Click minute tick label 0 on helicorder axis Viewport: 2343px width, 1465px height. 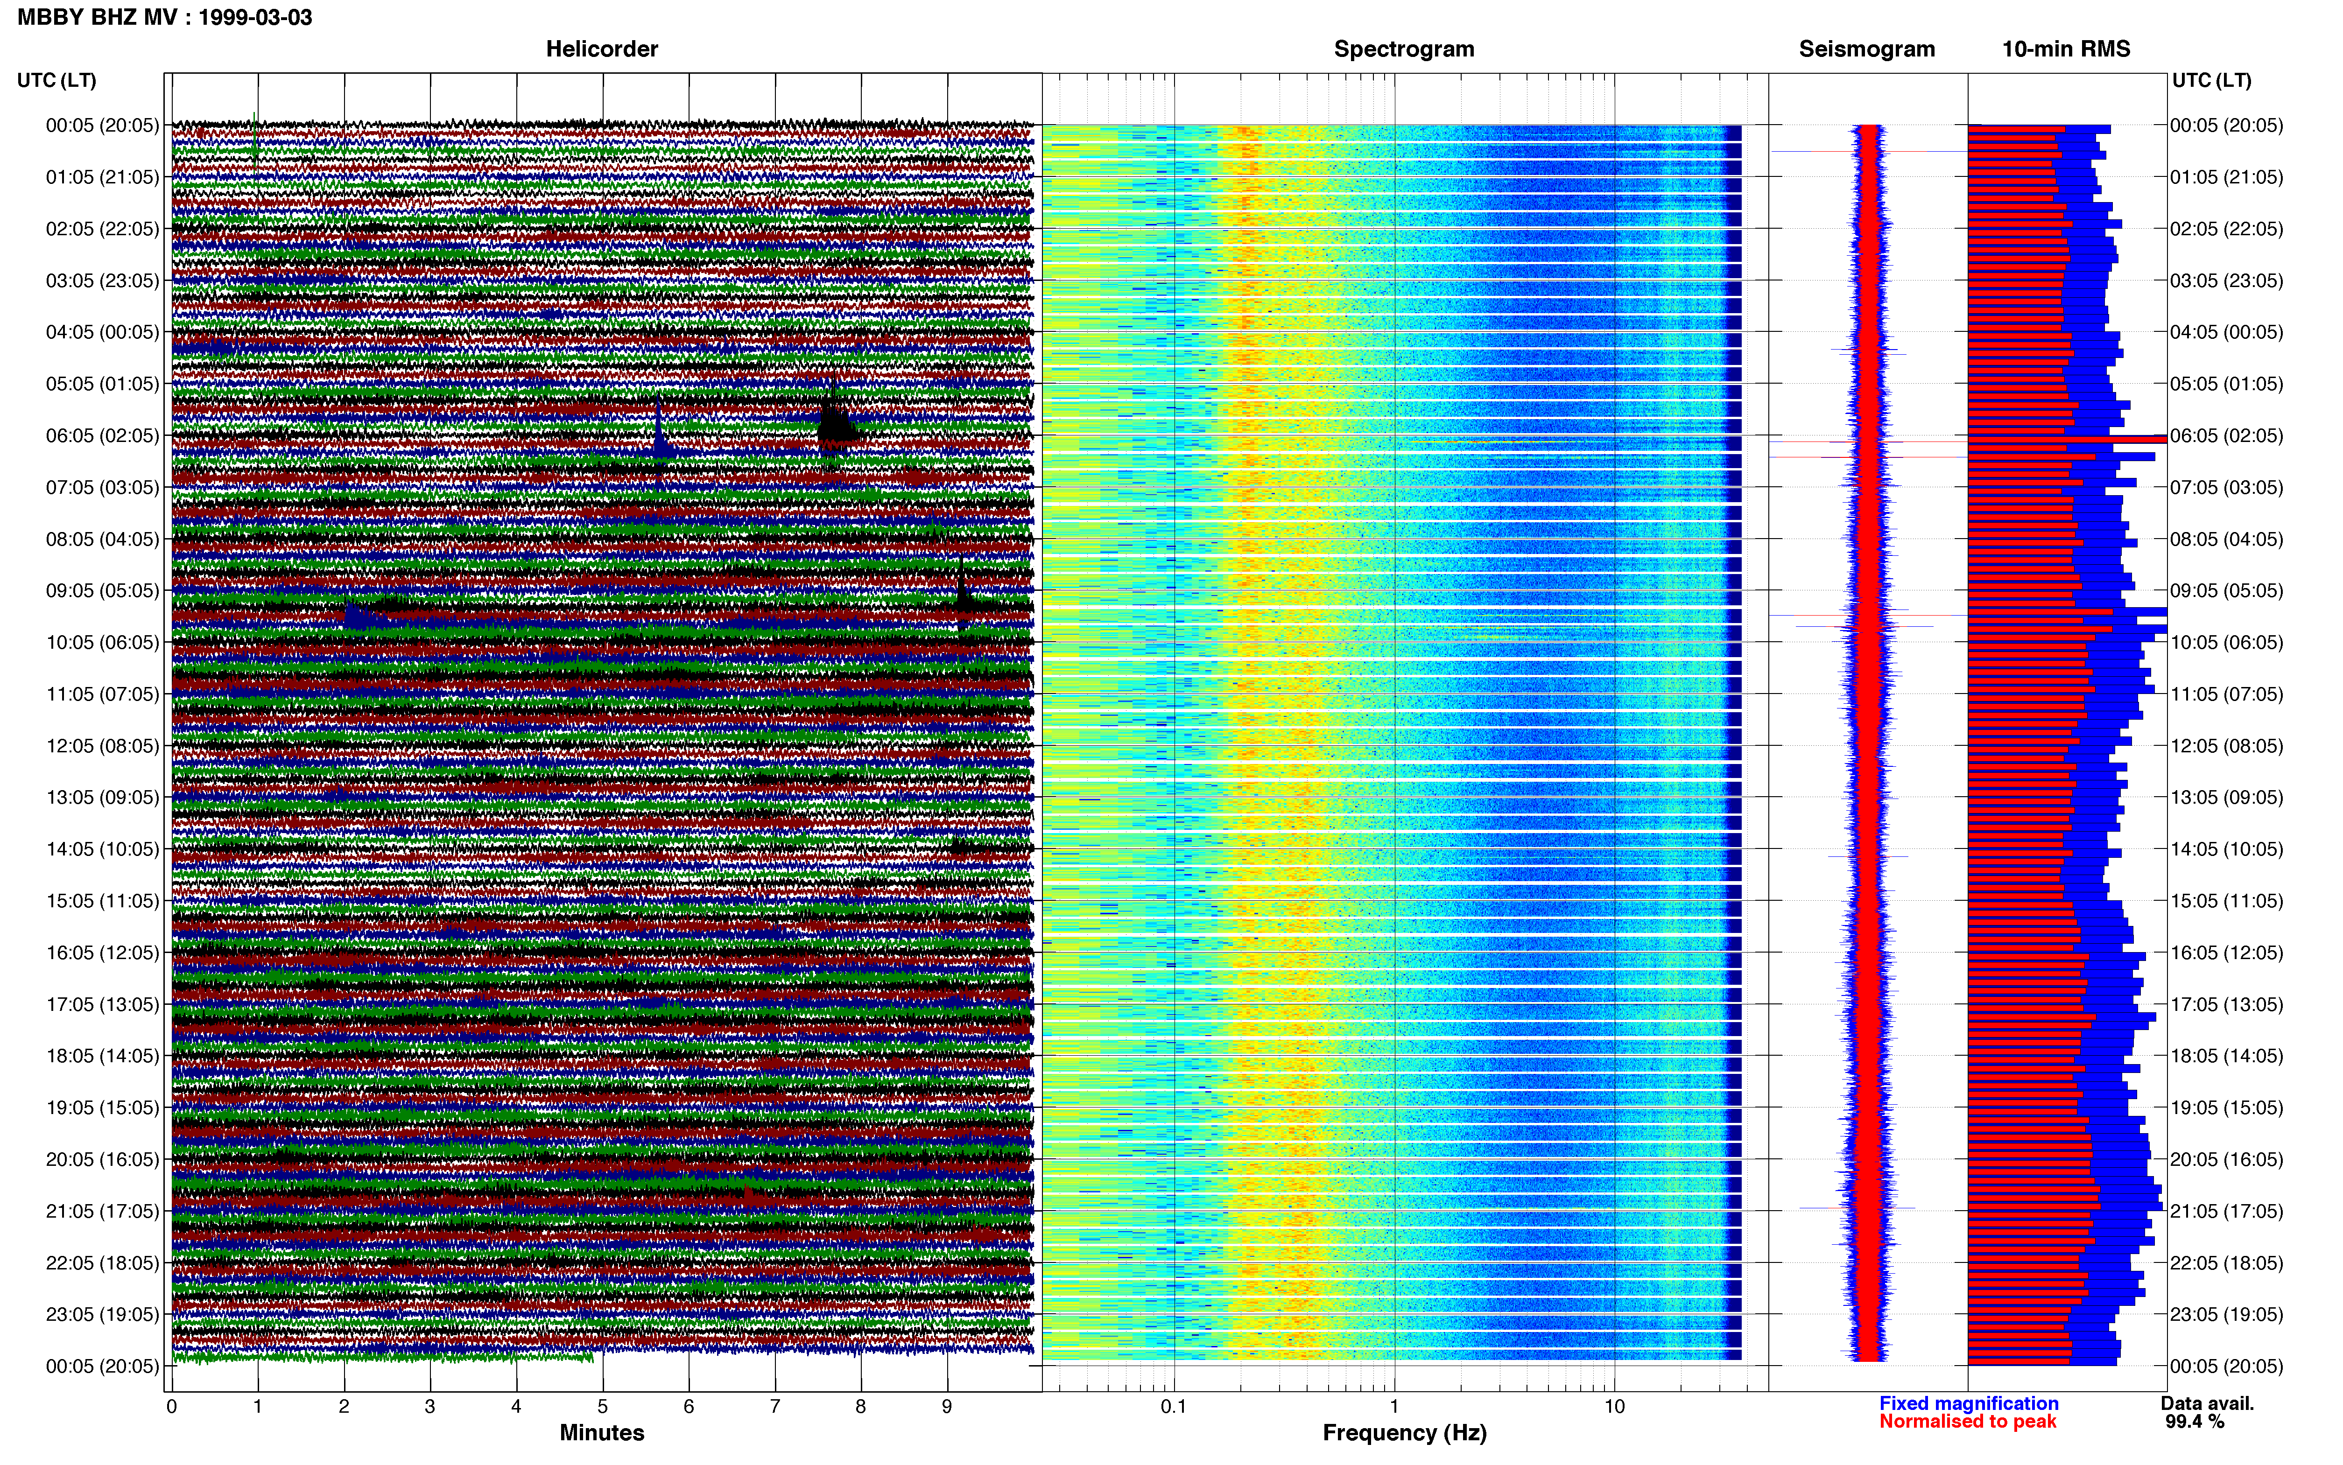pyautogui.click(x=171, y=1406)
